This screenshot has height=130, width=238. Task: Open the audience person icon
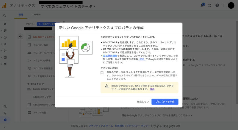click(x=5, y=44)
